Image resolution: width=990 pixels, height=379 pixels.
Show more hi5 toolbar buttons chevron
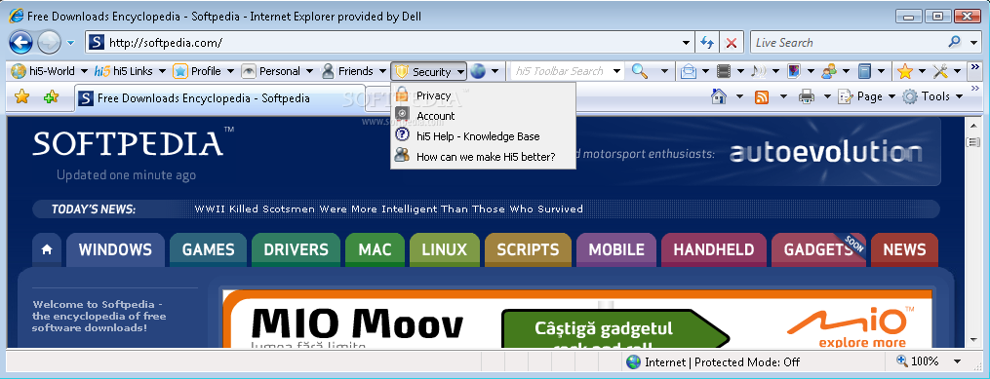(974, 67)
